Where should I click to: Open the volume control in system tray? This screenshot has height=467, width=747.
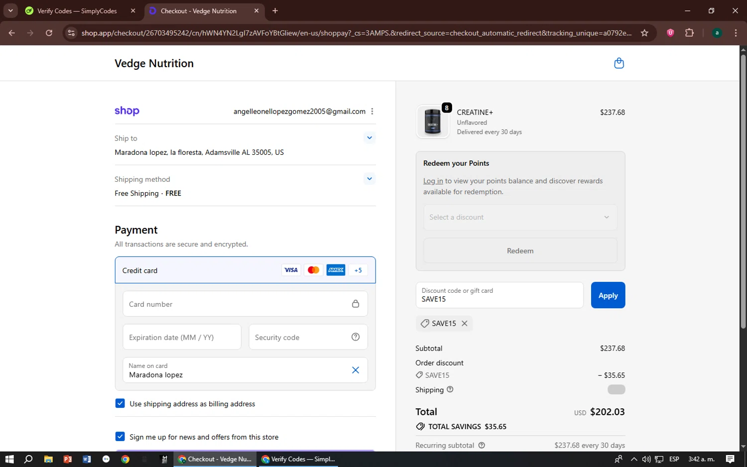[646, 459]
